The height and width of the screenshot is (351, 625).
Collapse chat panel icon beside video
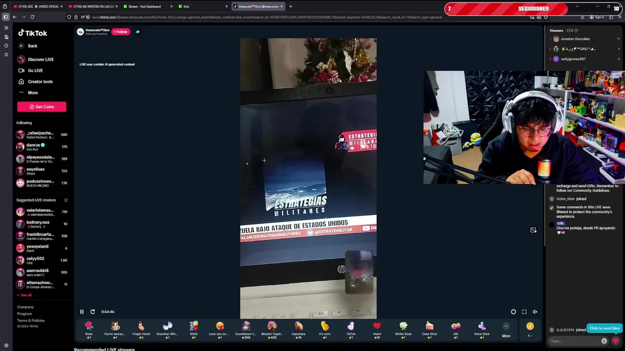[533, 230]
